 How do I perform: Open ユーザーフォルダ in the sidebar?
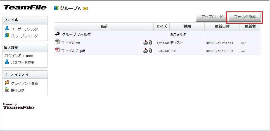click(x=24, y=29)
